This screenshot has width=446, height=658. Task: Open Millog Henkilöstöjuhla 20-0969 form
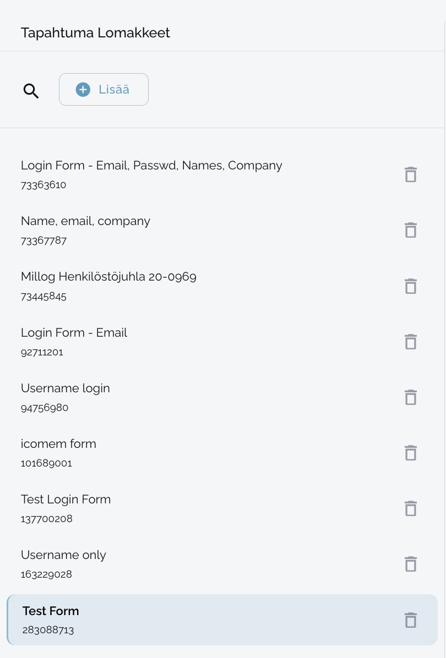point(108,277)
